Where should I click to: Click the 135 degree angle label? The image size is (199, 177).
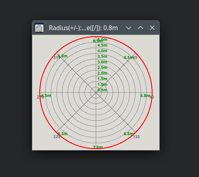point(136,137)
